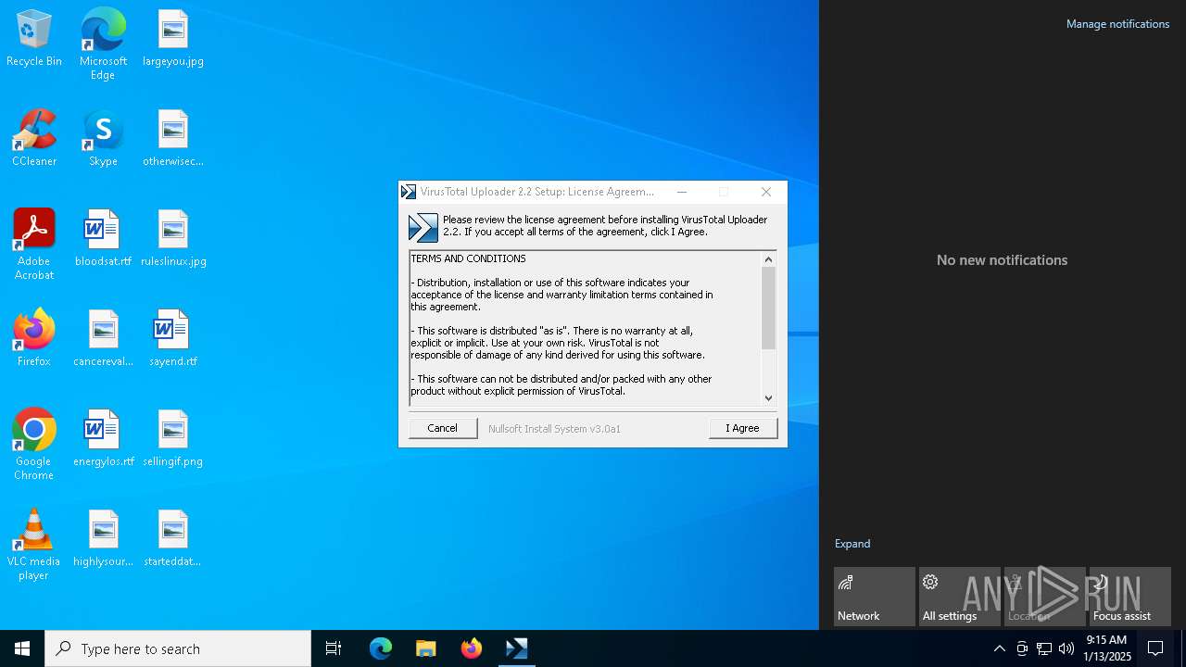This screenshot has height=667, width=1186.
Task: Open the Manage notifications link
Action: click(x=1117, y=24)
